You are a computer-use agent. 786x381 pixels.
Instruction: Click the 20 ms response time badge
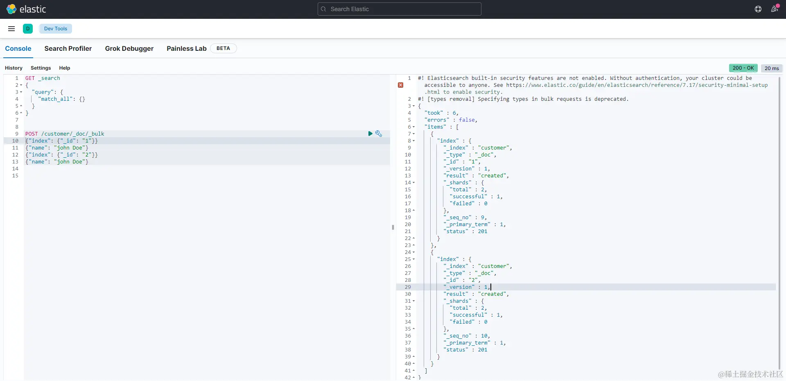click(x=772, y=68)
